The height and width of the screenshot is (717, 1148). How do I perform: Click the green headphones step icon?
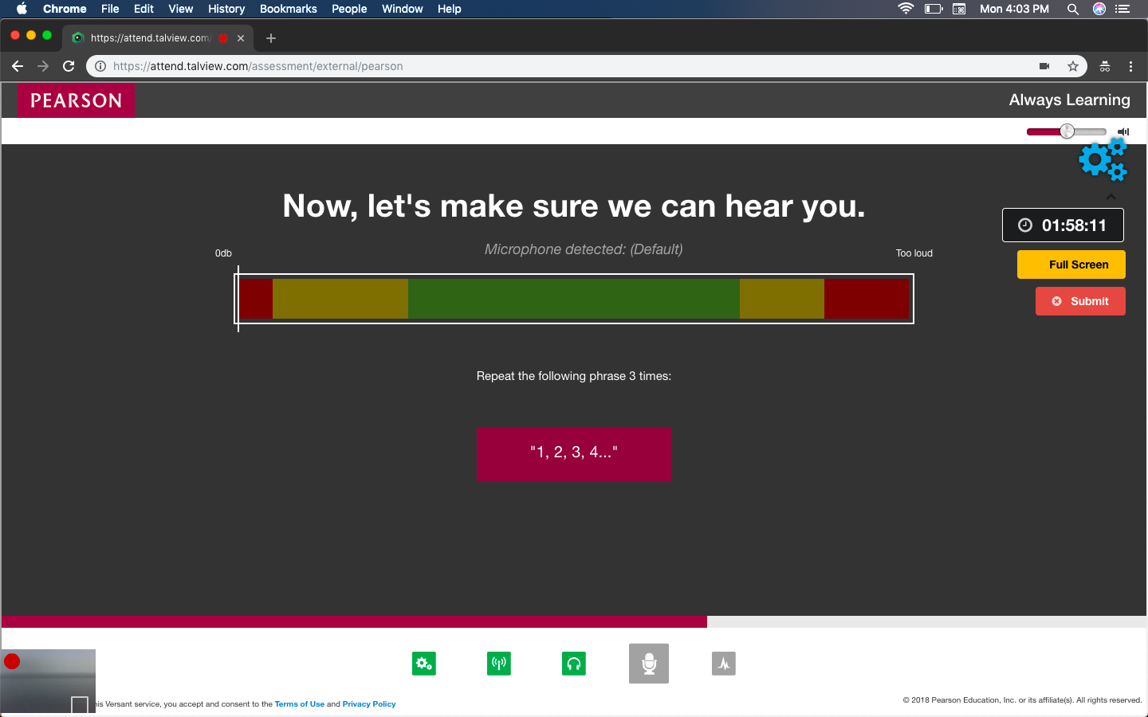[574, 664]
